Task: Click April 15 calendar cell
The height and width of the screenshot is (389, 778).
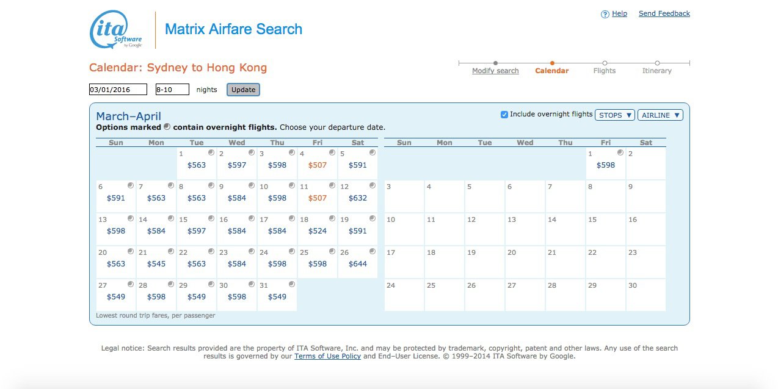Action: (606, 229)
